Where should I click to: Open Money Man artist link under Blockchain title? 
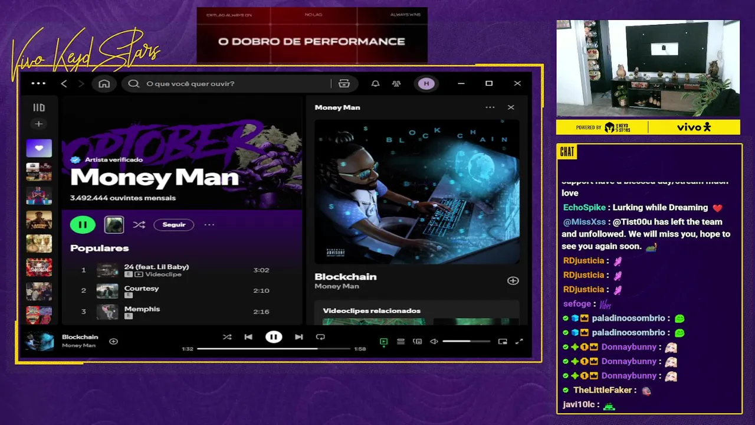click(x=337, y=286)
